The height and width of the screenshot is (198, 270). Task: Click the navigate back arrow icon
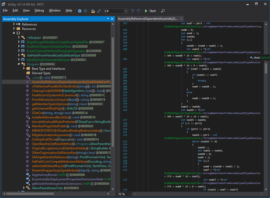point(80,11)
